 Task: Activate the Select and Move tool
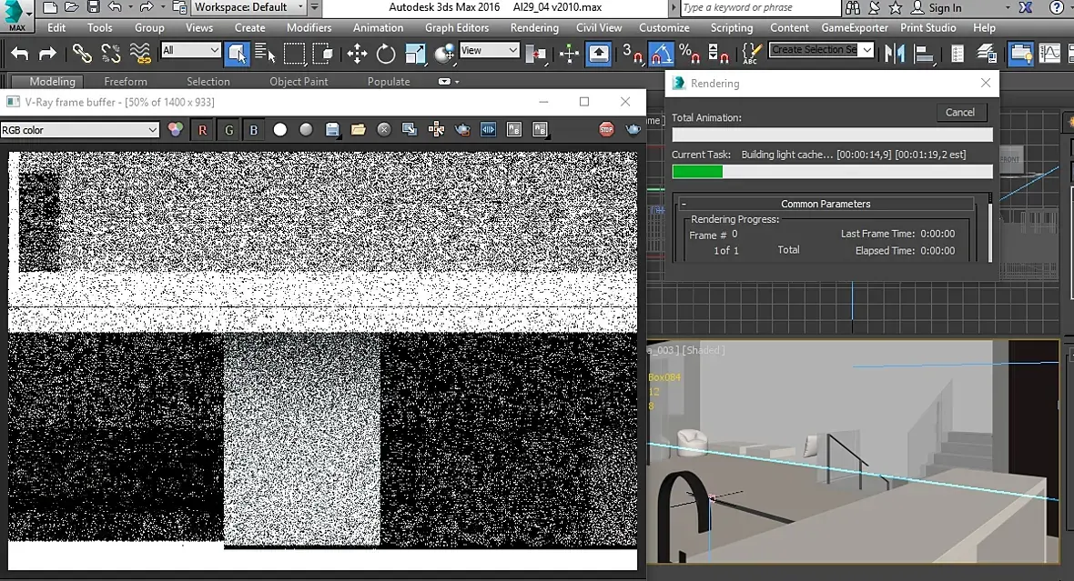coord(357,54)
